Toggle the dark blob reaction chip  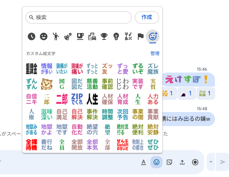pyautogui.click(x=186, y=93)
